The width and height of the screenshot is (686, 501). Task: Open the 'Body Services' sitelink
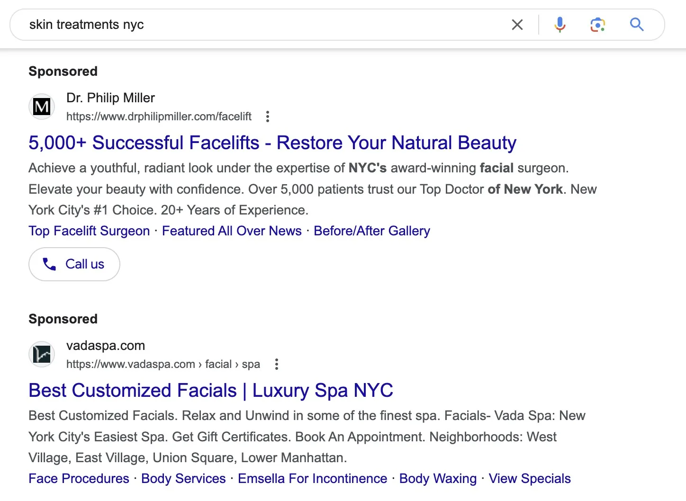point(183,479)
